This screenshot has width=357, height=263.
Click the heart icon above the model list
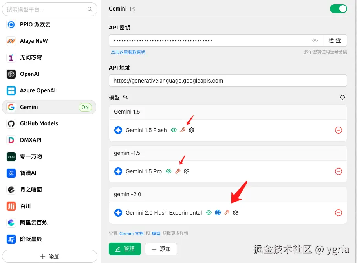click(x=342, y=97)
